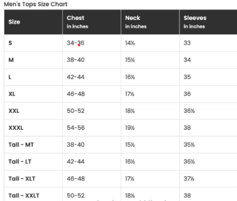Select the M size row label
This screenshot has width=237, height=201.
(x=11, y=60)
